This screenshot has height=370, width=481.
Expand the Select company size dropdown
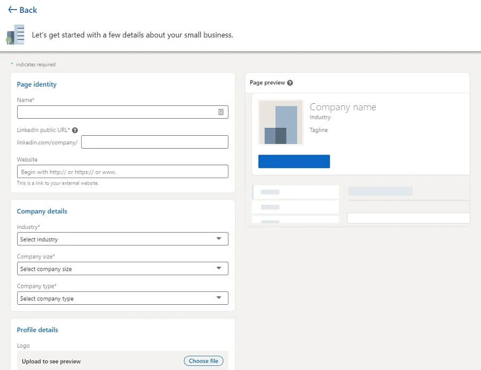tap(122, 268)
